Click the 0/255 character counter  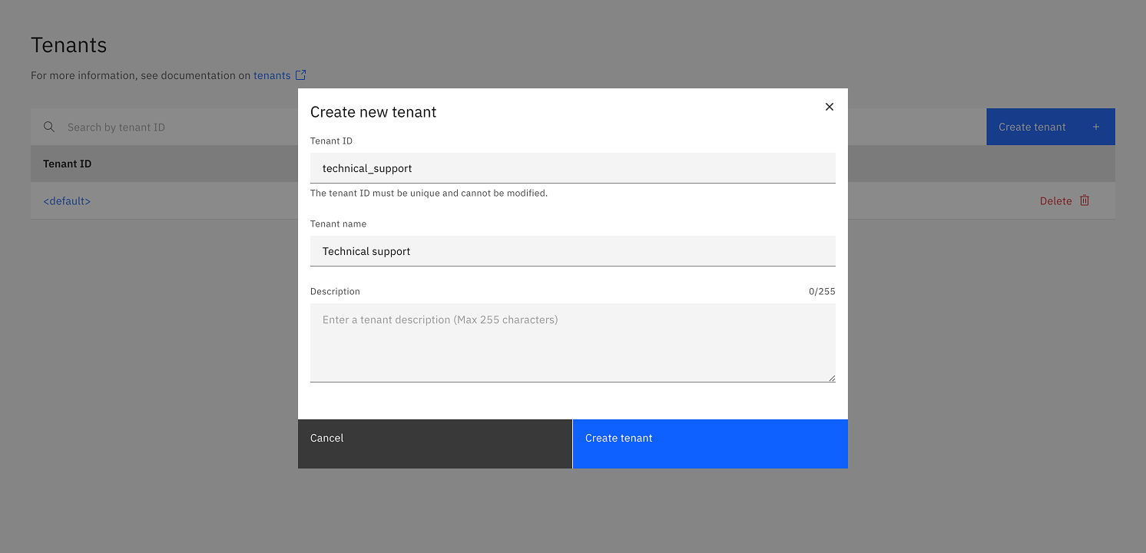(x=822, y=292)
